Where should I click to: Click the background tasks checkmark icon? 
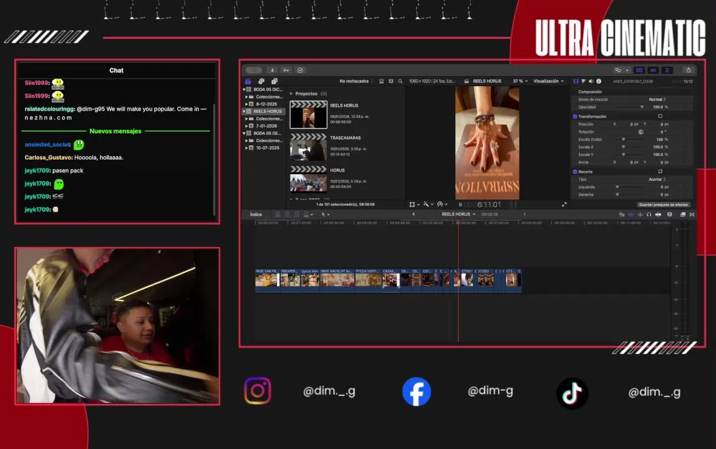[x=300, y=70]
